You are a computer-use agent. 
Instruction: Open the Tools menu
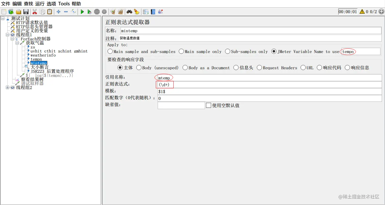point(64,4)
